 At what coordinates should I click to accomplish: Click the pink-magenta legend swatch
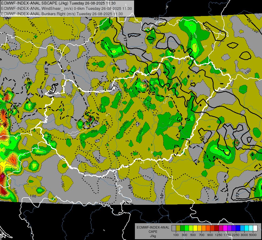pyautogui.click(x=221, y=228)
